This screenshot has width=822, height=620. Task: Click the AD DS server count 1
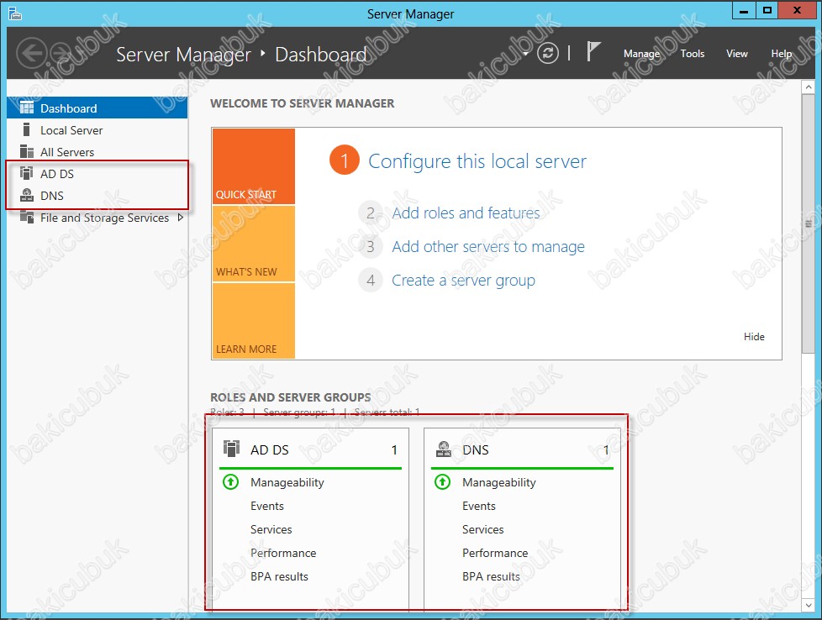tap(394, 449)
